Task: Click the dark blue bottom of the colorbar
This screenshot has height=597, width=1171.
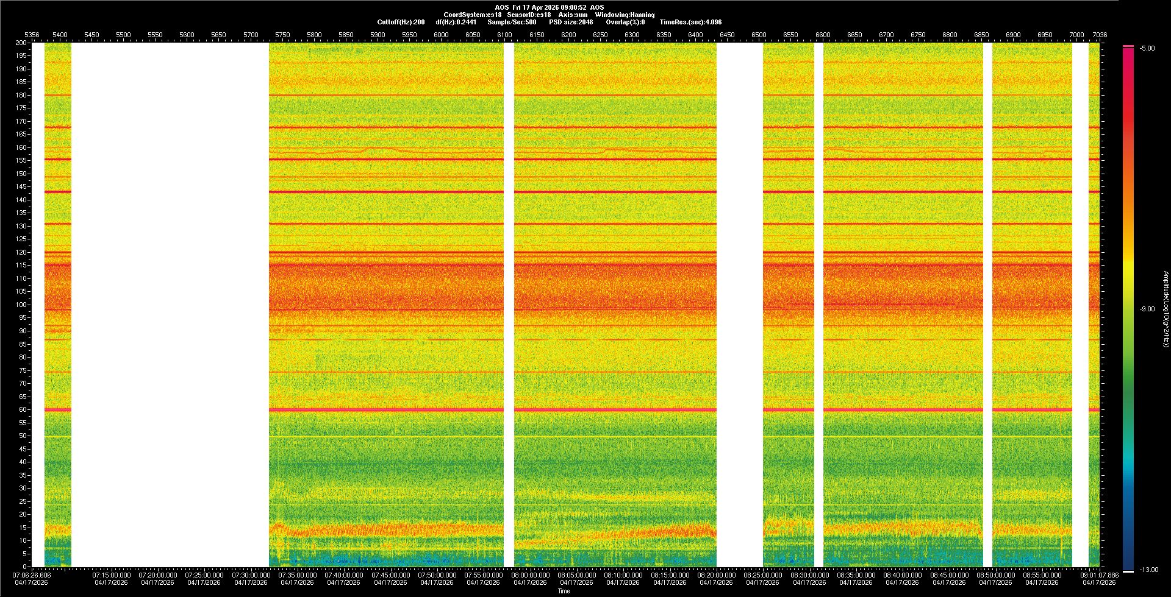Action: 1128,563
